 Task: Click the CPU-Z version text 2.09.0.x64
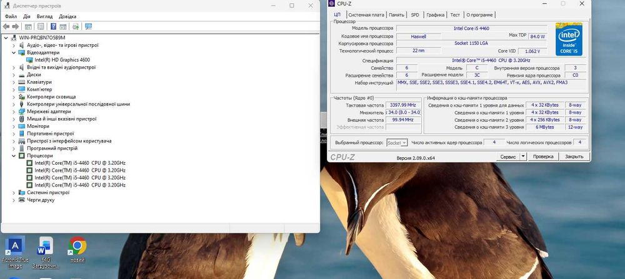416,158
